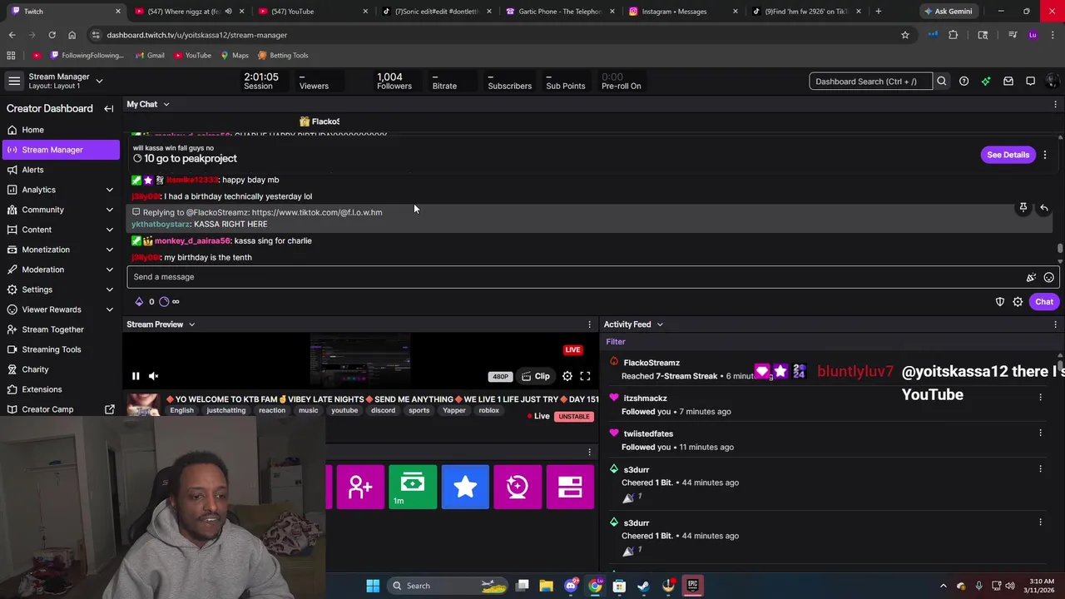
Task: Open the emote picker in chat
Action: [x=1049, y=277]
